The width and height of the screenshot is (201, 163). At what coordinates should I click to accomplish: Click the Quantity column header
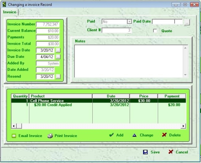[x=20, y=96]
